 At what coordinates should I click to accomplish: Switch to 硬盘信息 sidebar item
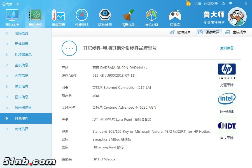tap(22, 87)
